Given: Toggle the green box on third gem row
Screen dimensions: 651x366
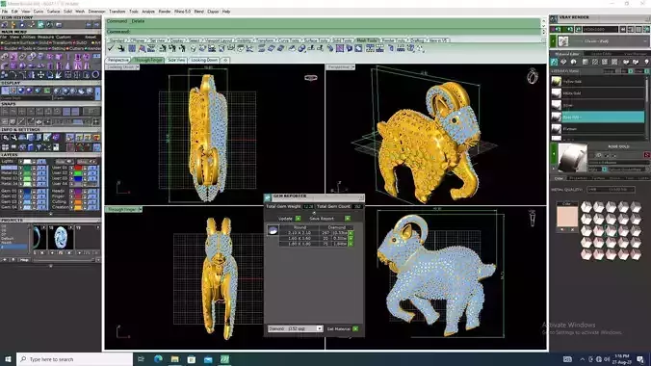Looking at the screenshot, I should pyautogui.click(x=351, y=244).
